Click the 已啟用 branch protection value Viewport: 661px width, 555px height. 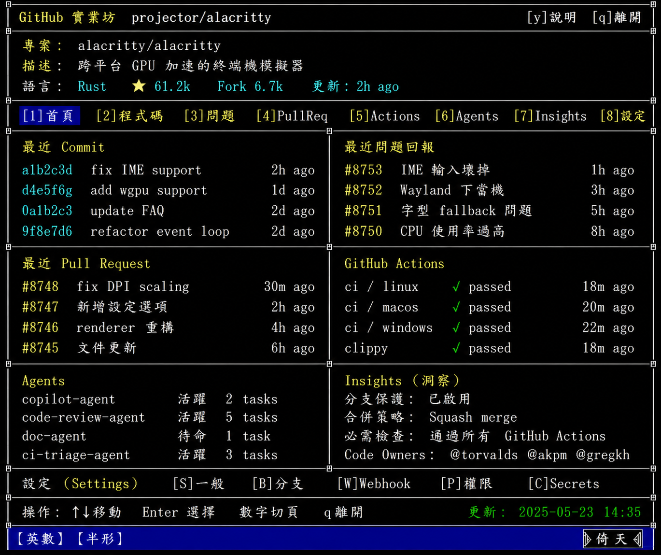[x=450, y=399]
